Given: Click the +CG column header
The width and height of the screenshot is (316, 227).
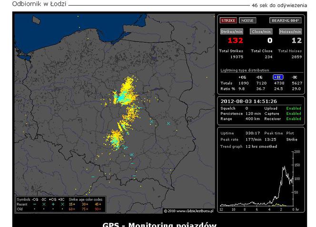Looking at the screenshot, I should click(242, 77).
